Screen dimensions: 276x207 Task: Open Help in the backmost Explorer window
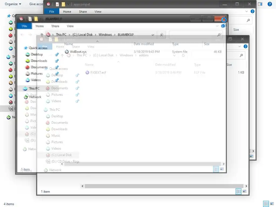pos(270,4)
